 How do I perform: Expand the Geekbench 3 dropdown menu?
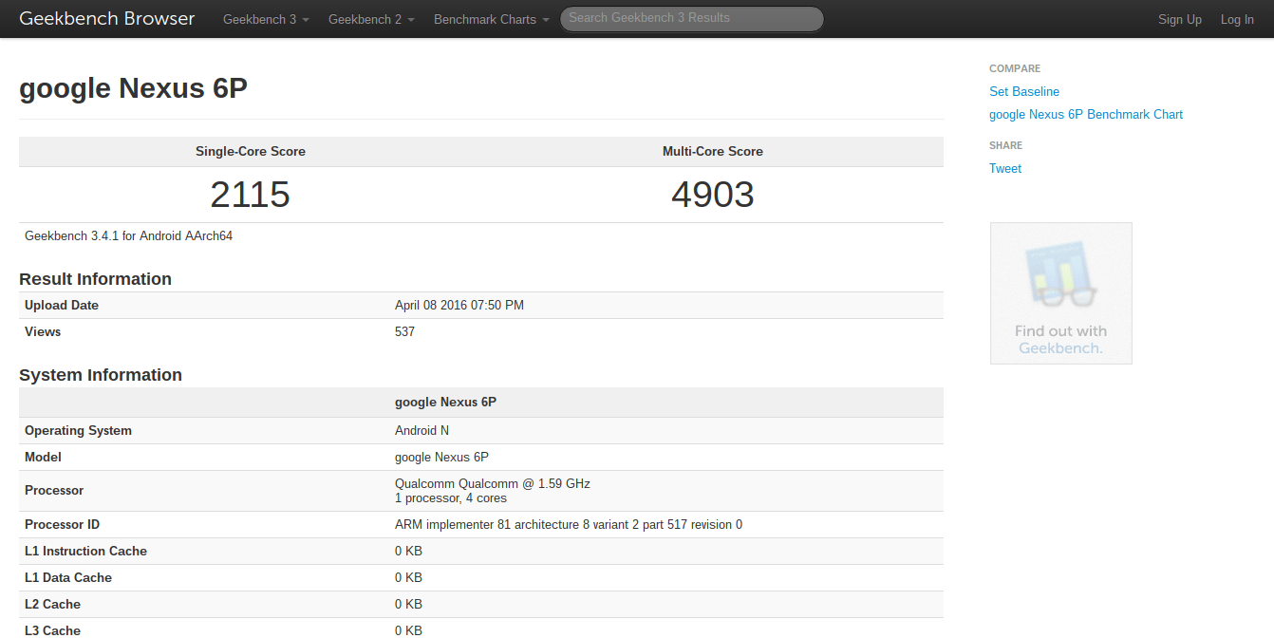[x=266, y=20]
